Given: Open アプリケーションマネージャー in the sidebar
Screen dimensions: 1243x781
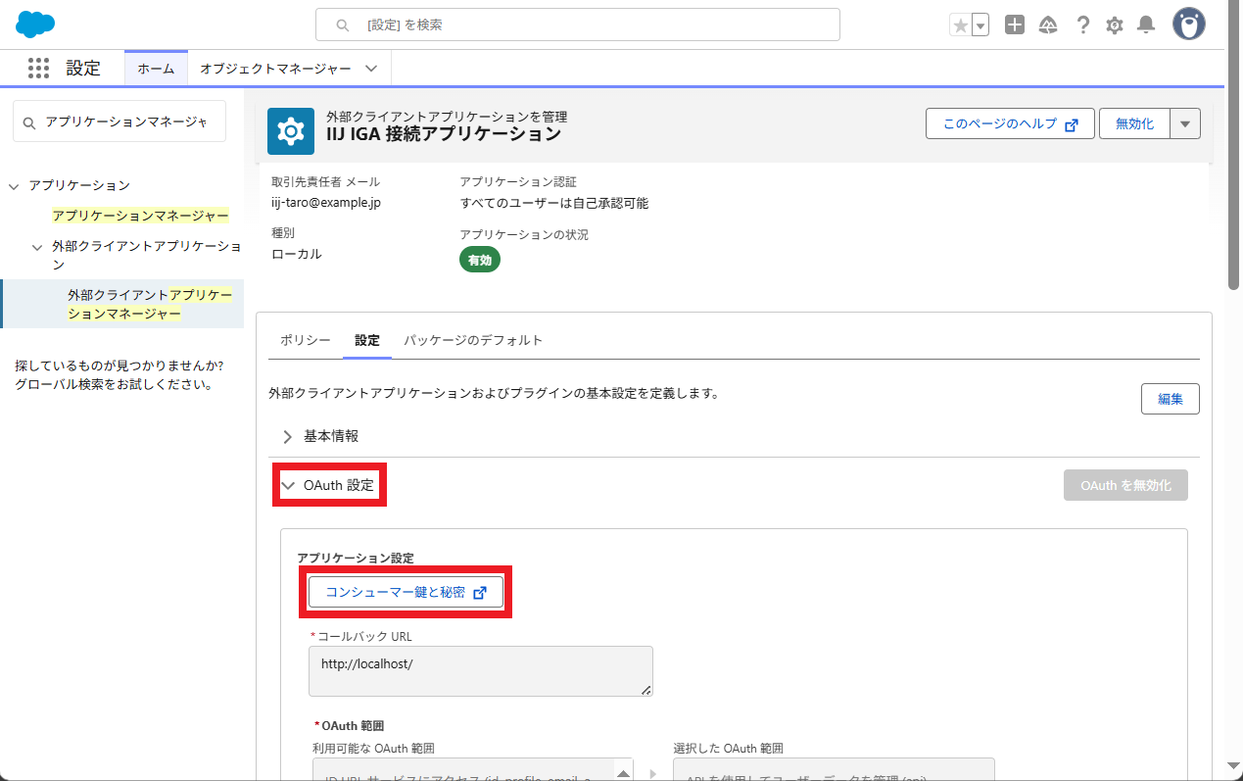Looking at the screenshot, I should point(140,216).
